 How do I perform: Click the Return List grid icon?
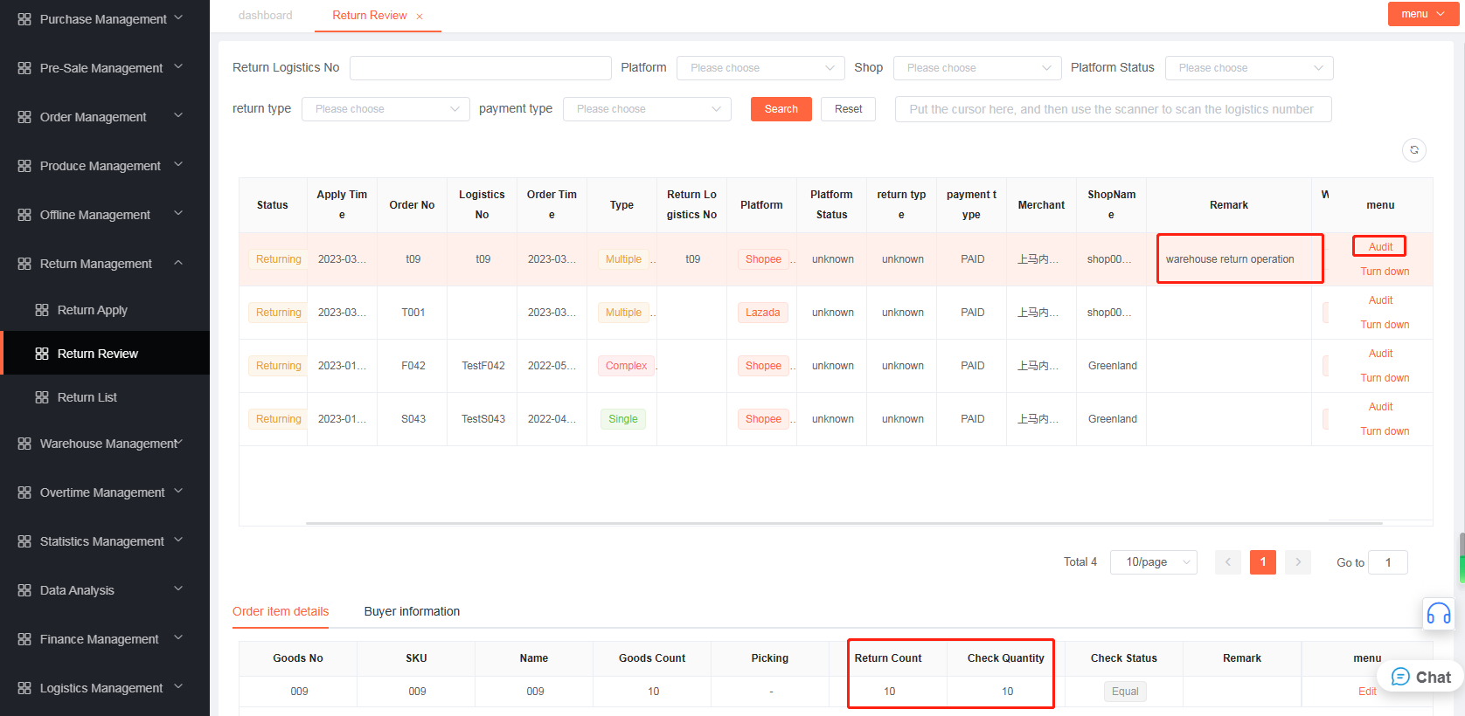(x=42, y=397)
